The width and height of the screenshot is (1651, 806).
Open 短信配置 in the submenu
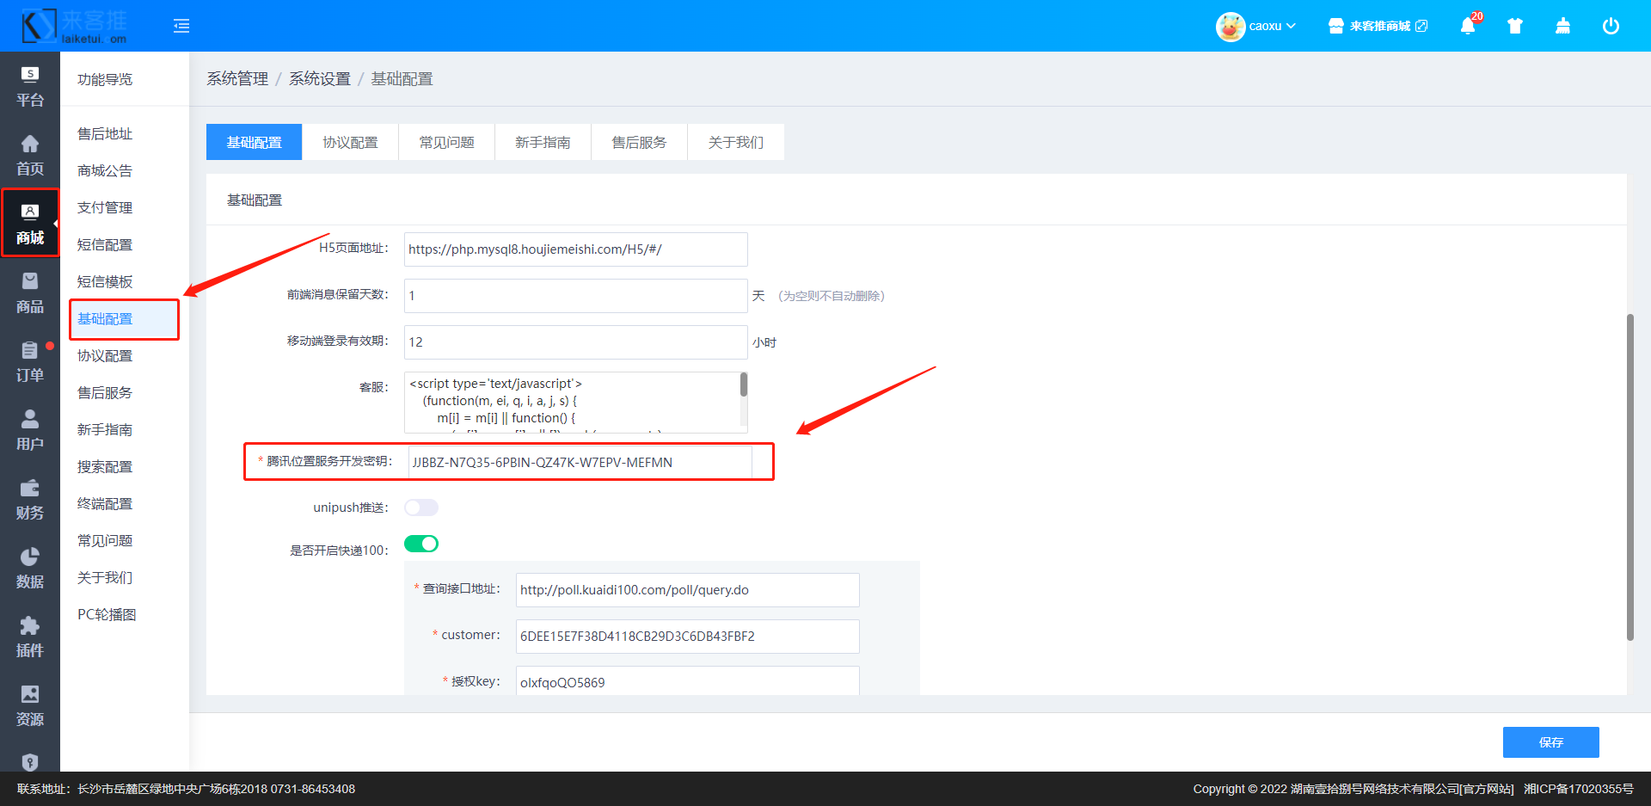pyautogui.click(x=105, y=244)
